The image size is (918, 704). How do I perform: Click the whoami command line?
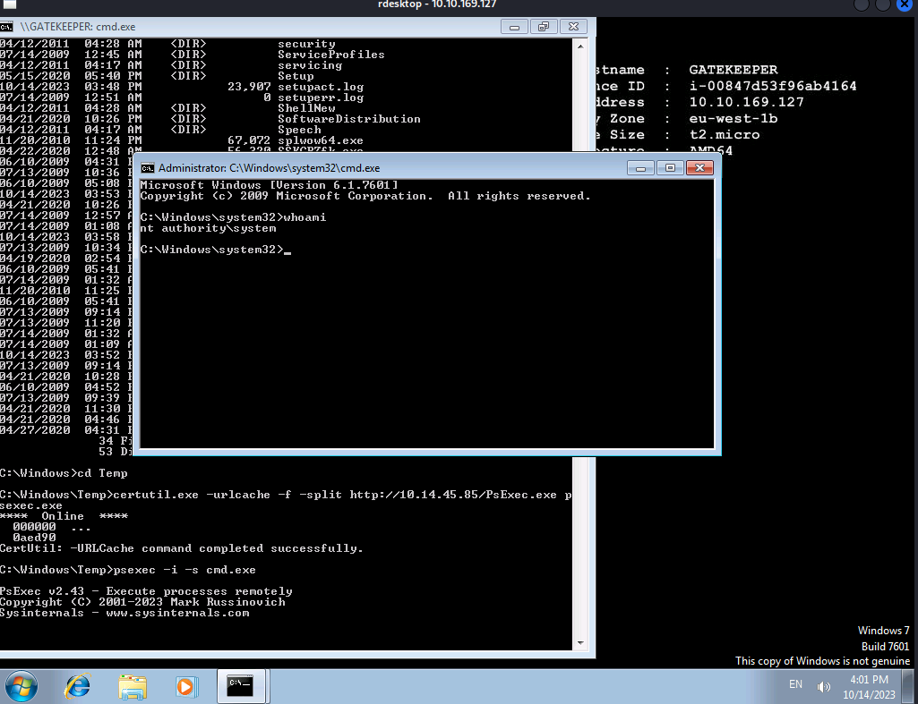(x=233, y=217)
